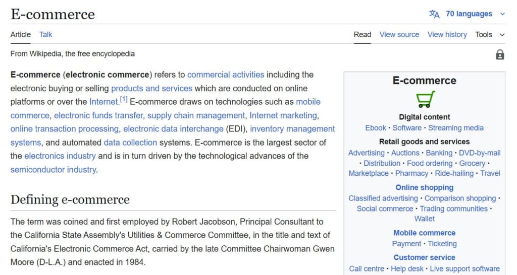Viewport: 517px width, 275px height.
Task: Select the Article tab
Action: point(20,35)
